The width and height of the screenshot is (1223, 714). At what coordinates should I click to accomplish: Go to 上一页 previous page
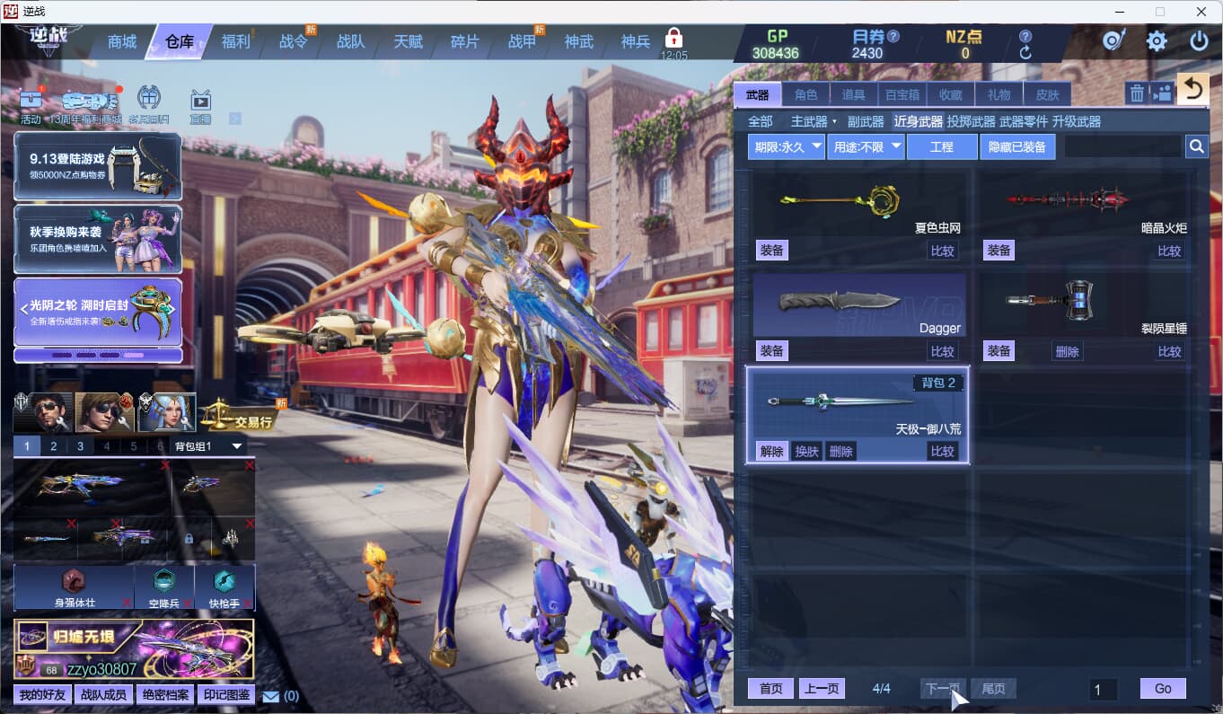pos(822,689)
